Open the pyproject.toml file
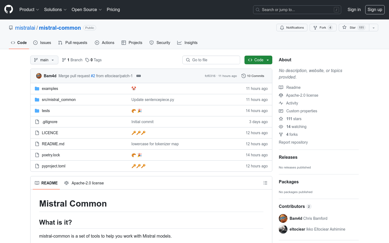 coord(53,166)
